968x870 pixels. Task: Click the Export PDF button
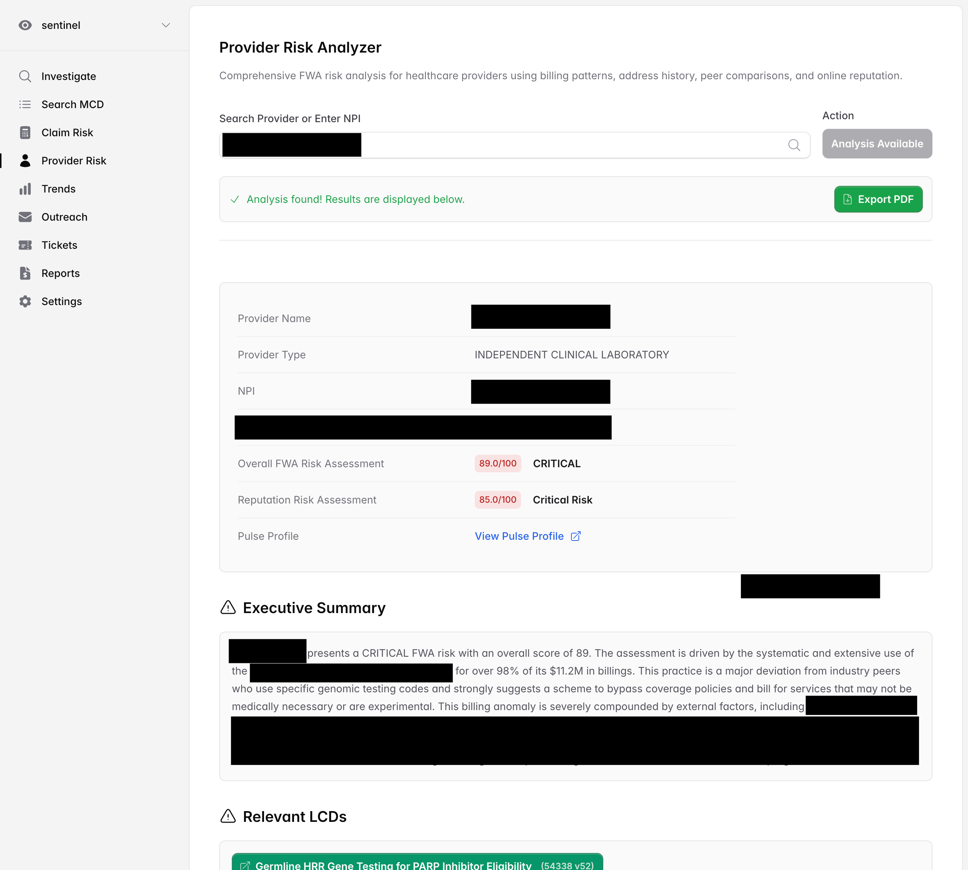point(878,199)
